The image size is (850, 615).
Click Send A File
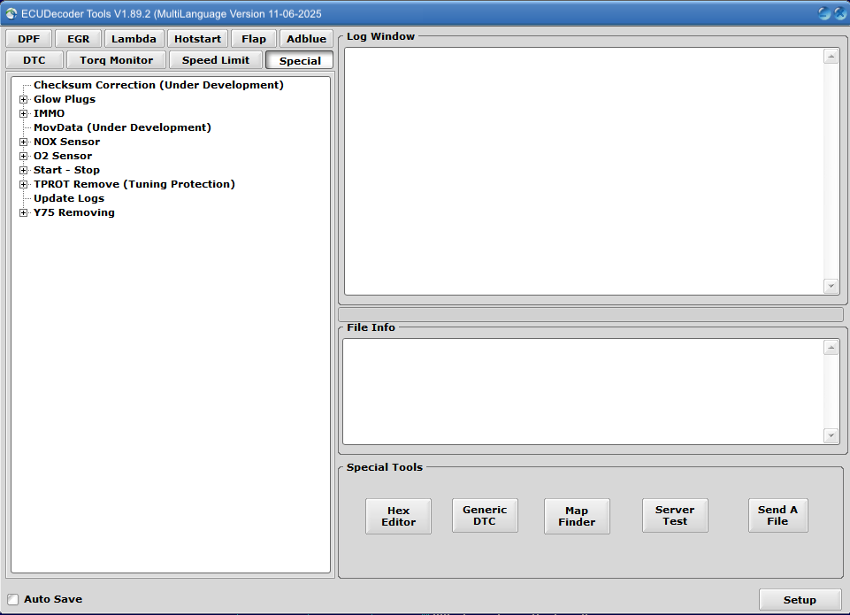777,516
